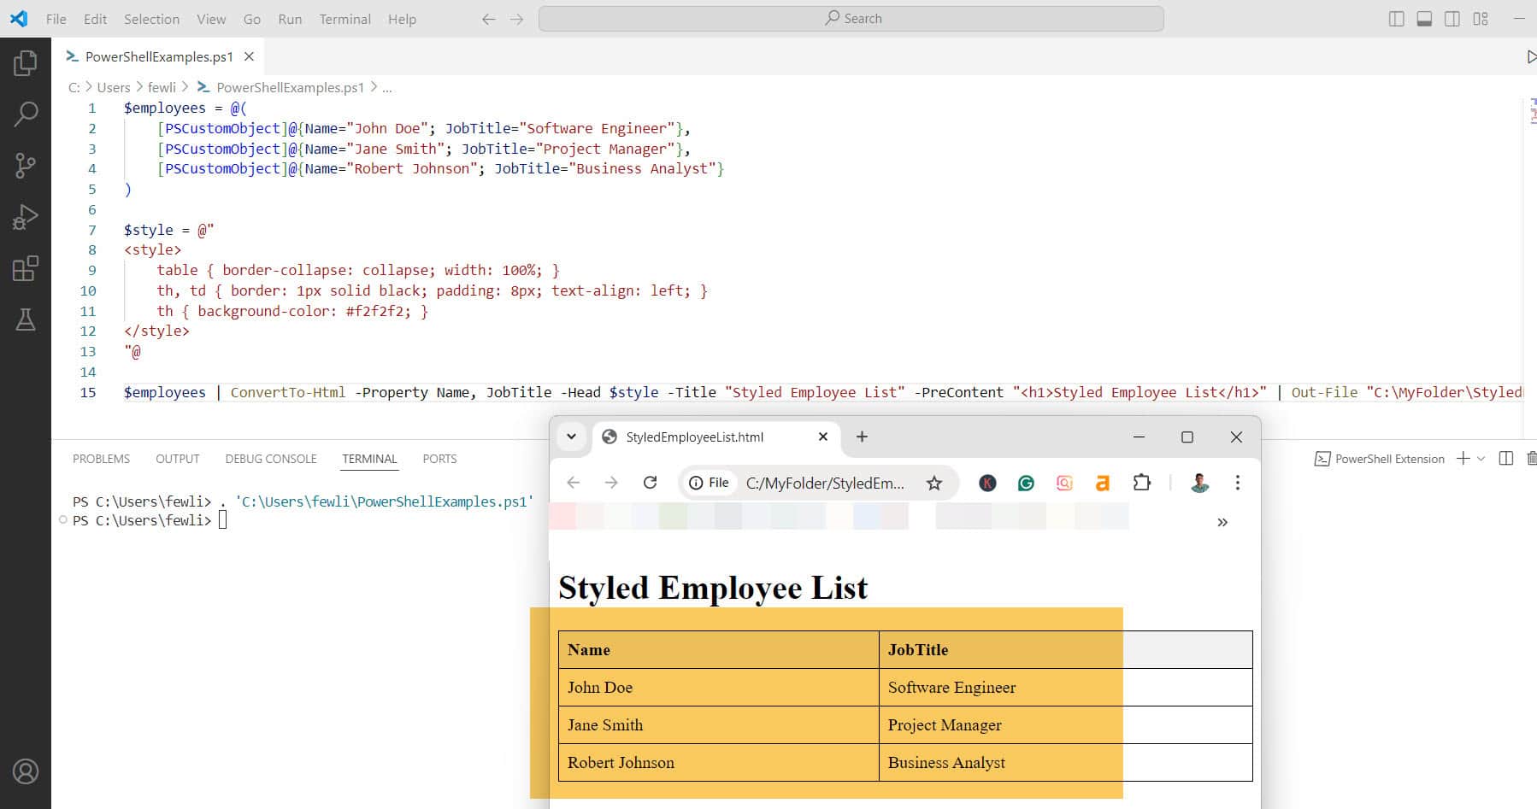Open Chrome's tab search dropdown
The height and width of the screenshot is (809, 1537).
click(572, 437)
